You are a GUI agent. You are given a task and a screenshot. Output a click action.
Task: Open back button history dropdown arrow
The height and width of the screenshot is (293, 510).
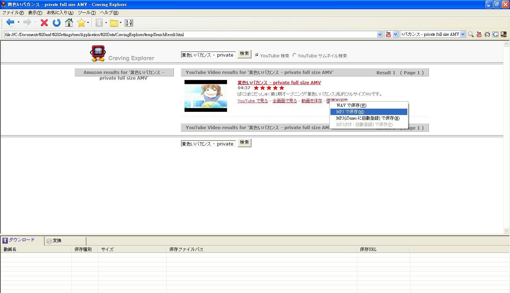18,23
